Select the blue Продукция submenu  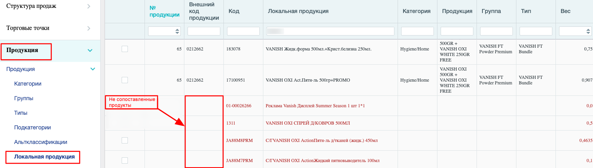21,69
